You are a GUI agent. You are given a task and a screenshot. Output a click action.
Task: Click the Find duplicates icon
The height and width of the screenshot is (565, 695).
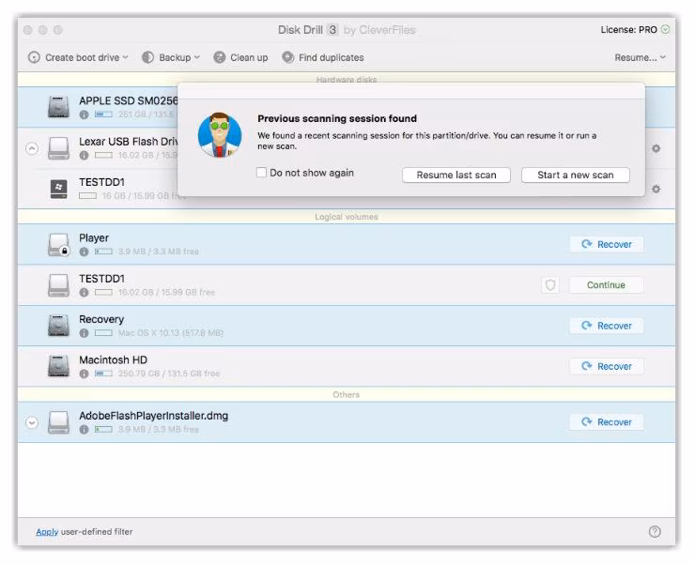pyautogui.click(x=288, y=57)
